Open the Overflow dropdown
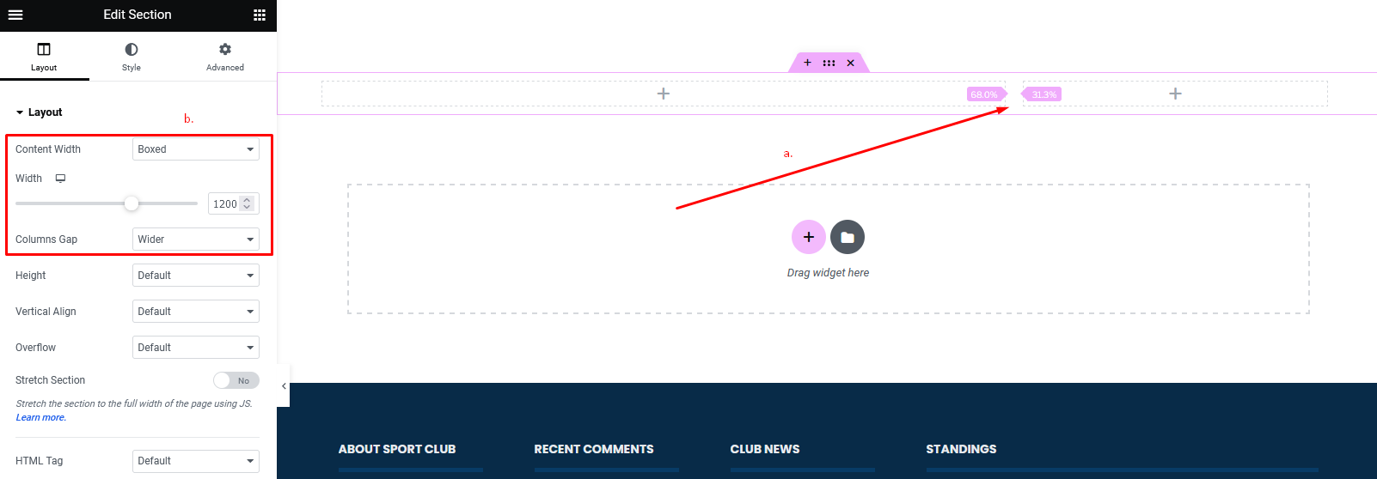The height and width of the screenshot is (479, 1377). pos(196,348)
